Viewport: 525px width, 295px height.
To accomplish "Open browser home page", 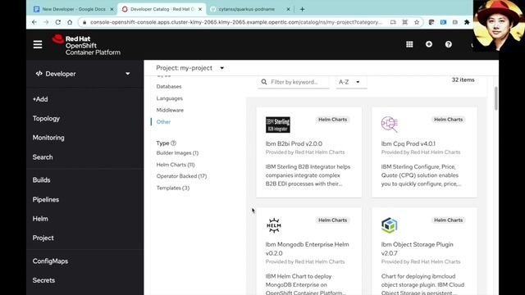I will (x=70, y=22).
